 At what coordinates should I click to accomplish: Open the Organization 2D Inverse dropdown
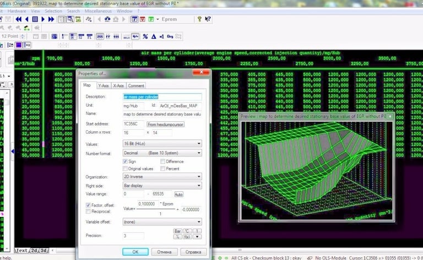(162, 177)
